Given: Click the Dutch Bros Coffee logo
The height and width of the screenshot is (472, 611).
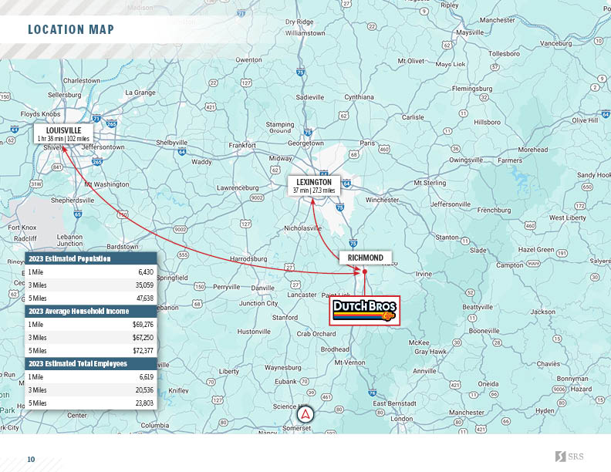Looking at the screenshot, I should click(364, 310).
